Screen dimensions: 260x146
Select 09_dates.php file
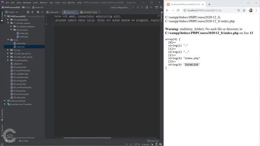point(18,97)
